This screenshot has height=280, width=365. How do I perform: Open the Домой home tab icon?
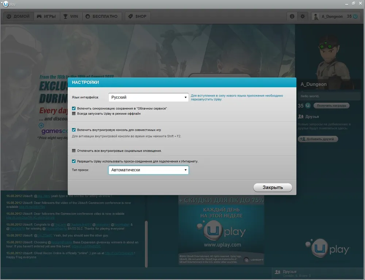(8, 16)
